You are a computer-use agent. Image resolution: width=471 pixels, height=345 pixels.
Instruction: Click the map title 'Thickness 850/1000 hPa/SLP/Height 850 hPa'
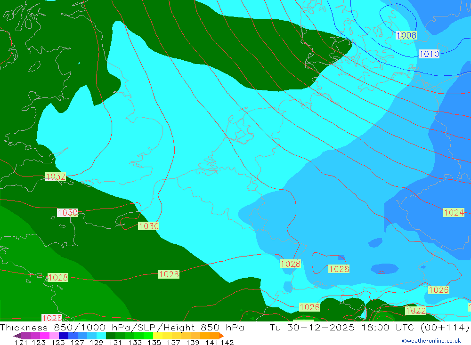[122, 327]
